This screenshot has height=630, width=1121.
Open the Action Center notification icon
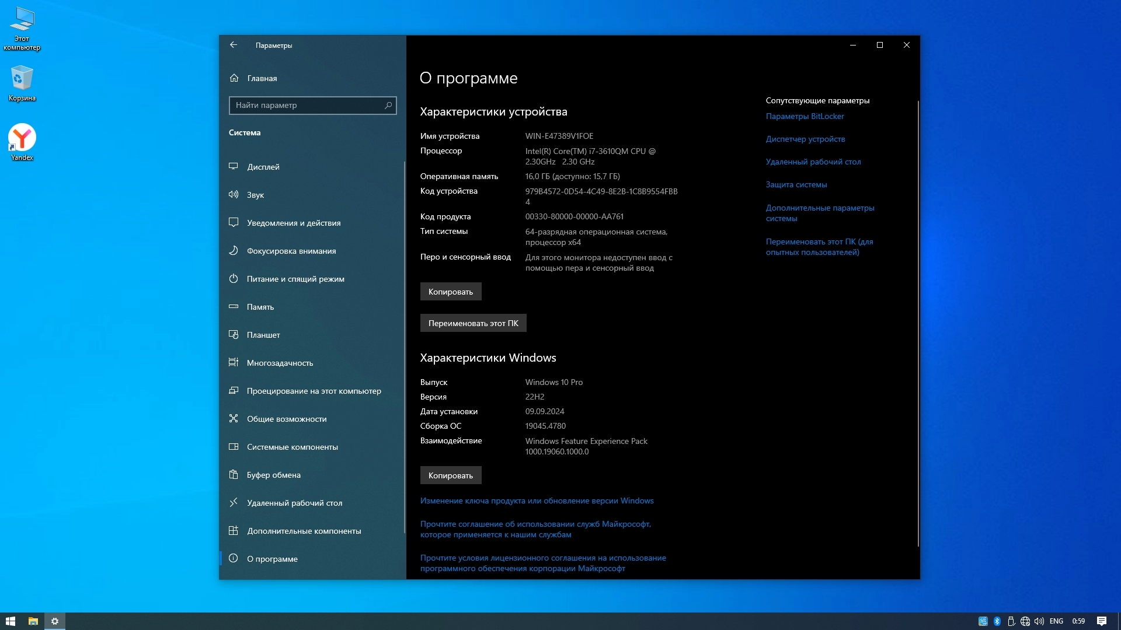[x=1102, y=621]
